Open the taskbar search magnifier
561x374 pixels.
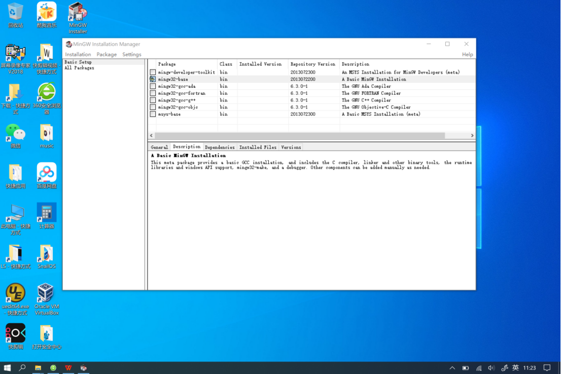[x=22, y=367]
